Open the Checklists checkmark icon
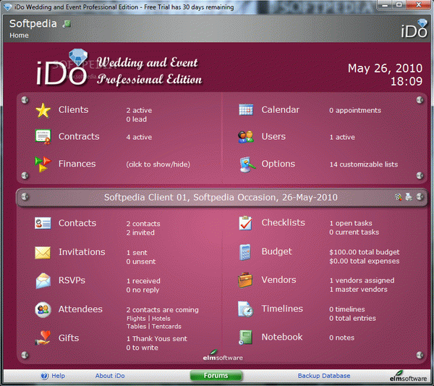434x386 pixels. coord(245,223)
